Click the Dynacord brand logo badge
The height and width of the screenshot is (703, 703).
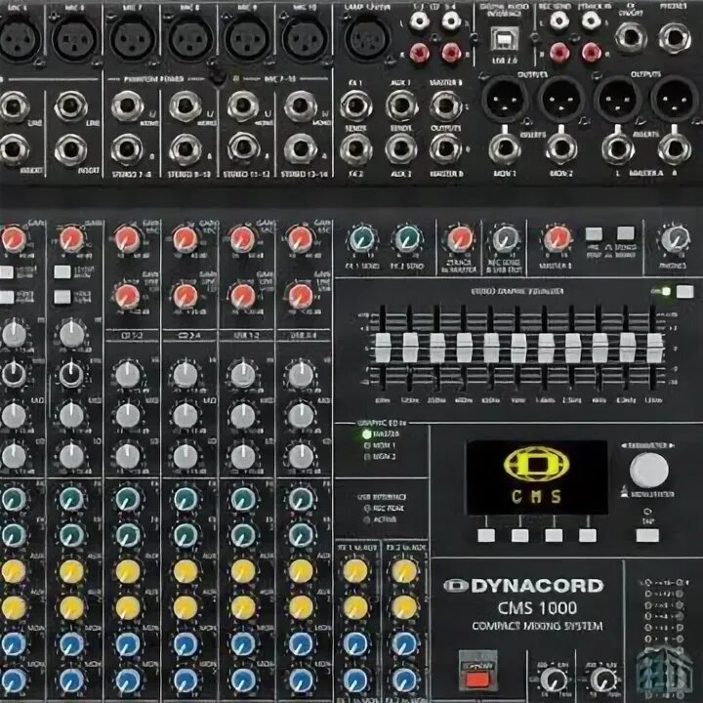[x=455, y=586]
